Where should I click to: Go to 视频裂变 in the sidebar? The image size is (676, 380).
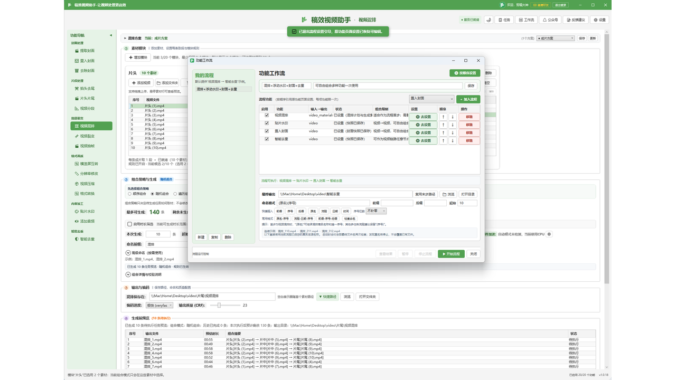[x=87, y=136]
